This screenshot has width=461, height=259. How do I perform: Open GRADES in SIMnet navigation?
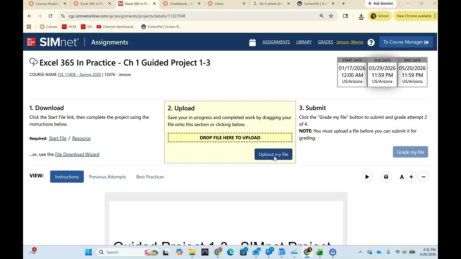coord(326,42)
